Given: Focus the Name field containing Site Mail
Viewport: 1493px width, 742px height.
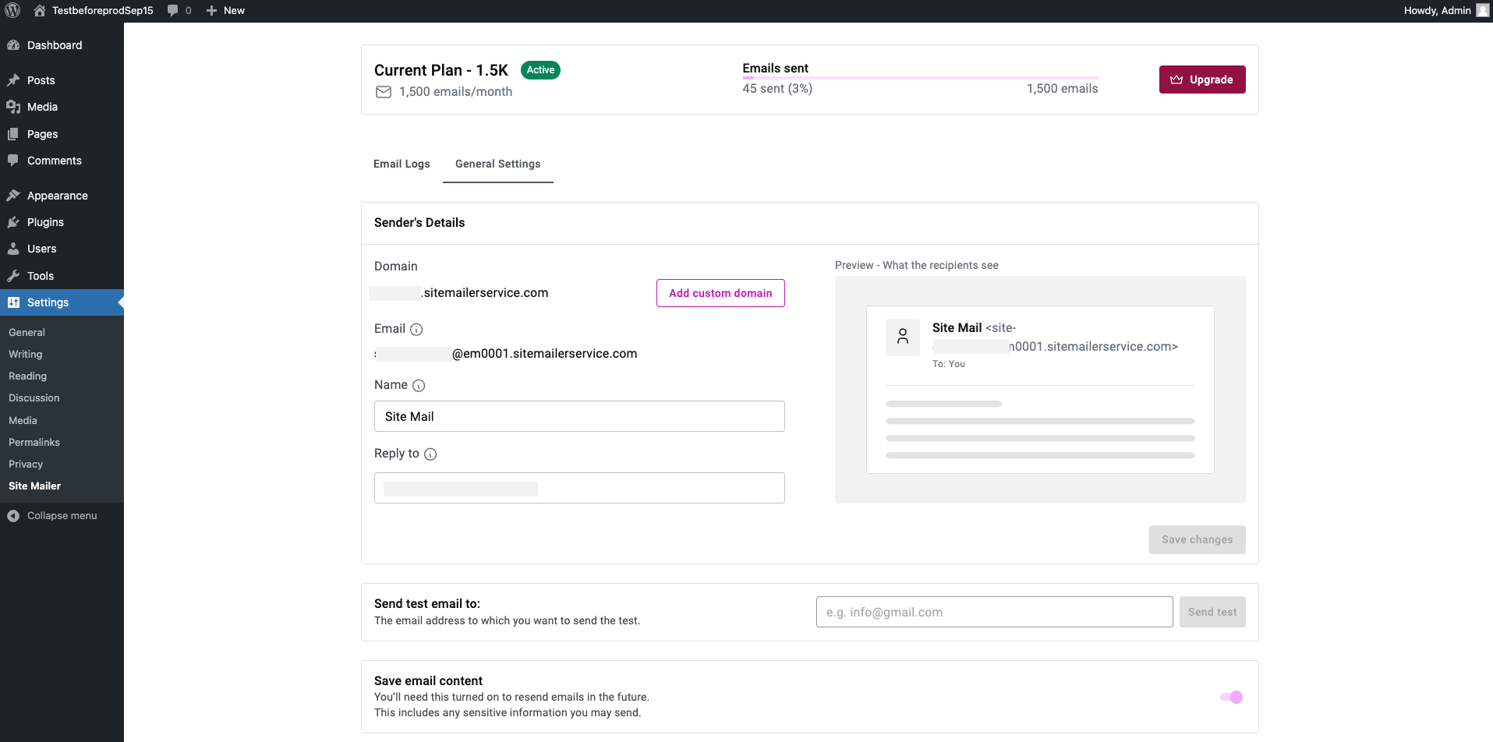Looking at the screenshot, I should (579, 416).
